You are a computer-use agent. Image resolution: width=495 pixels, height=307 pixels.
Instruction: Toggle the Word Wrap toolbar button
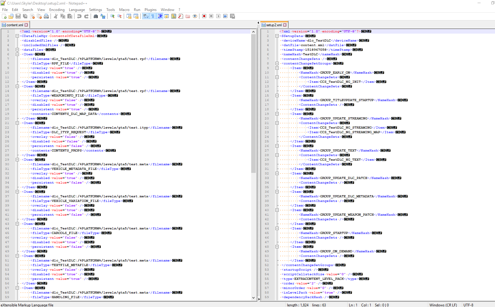click(x=145, y=16)
